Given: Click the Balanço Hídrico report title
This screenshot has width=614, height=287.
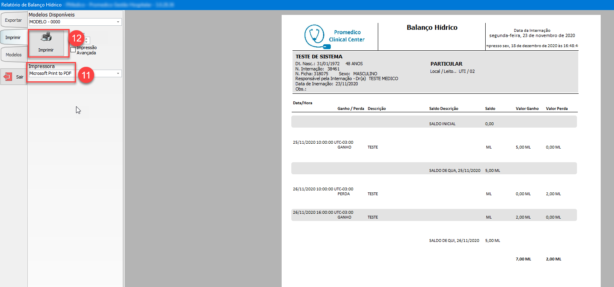Looking at the screenshot, I should [x=432, y=28].
